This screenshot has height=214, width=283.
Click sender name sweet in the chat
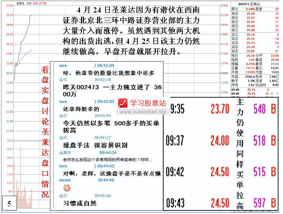click(x=65, y=180)
